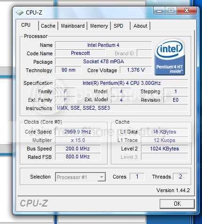
Task: Click the L1 Trace value '12 Kuops'
Action: point(164,140)
